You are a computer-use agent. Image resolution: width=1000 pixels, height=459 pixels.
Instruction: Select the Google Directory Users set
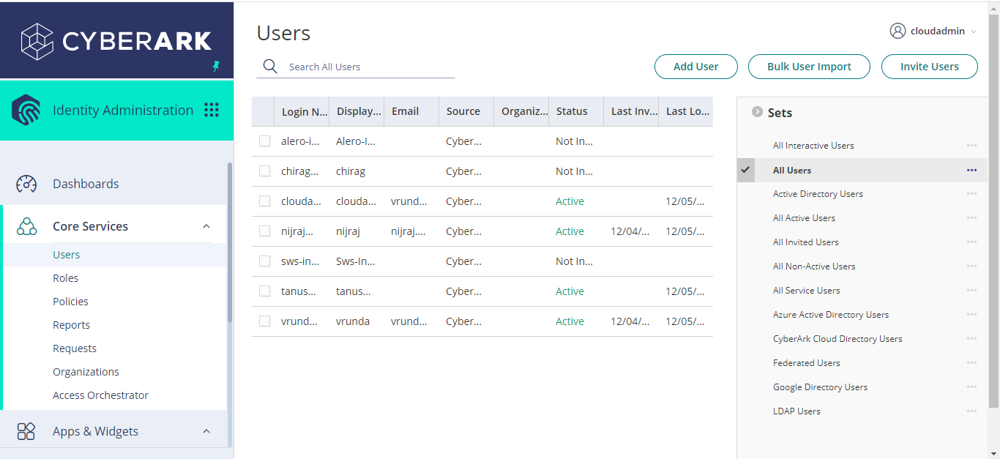pos(820,387)
